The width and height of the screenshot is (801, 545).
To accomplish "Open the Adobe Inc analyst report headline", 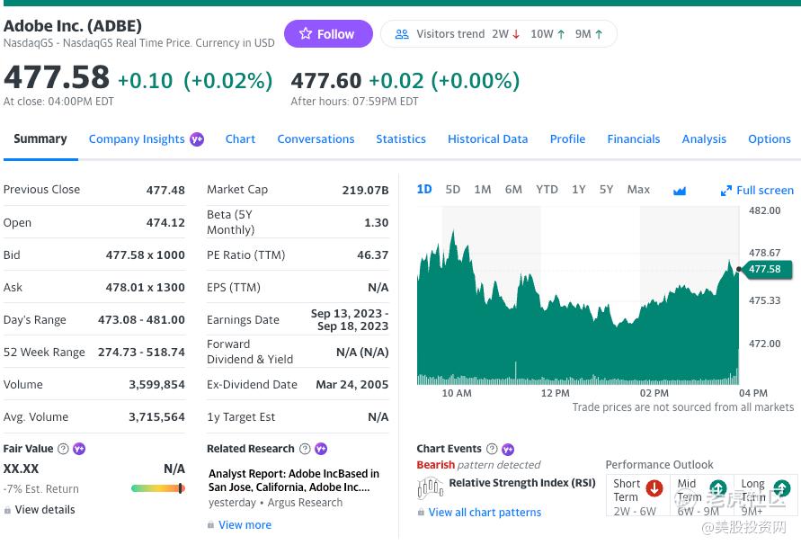I will [294, 480].
